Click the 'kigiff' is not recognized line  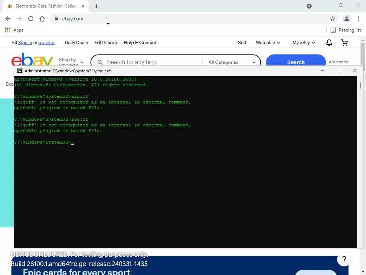[x=102, y=102]
